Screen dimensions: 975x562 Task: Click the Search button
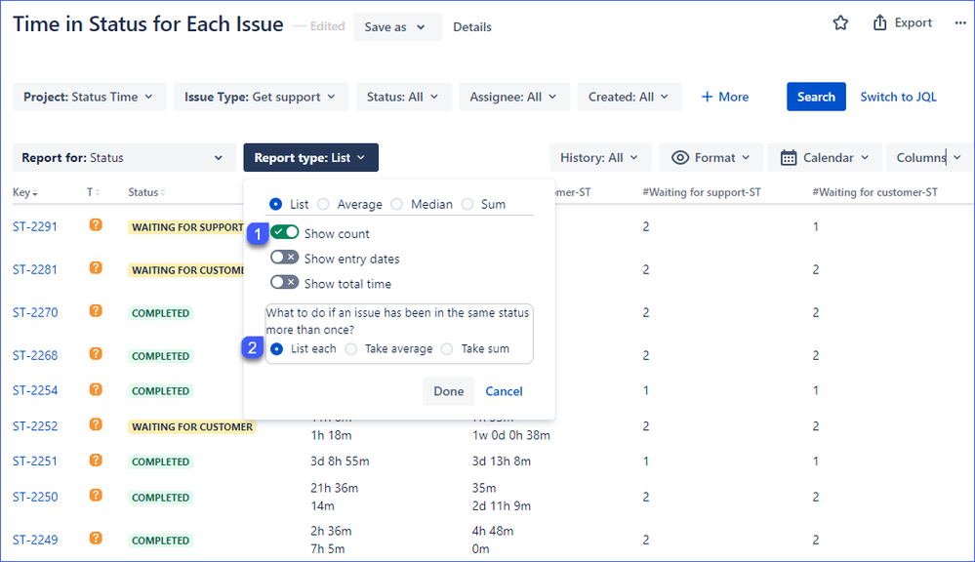click(x=816, y=97)
